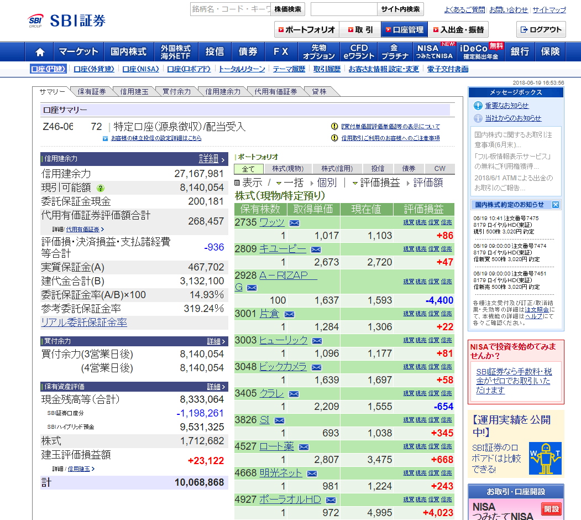Expand the 信用建余力 詳細 link
This screenshot has height=520, width=581.
(x=212, y=159)
